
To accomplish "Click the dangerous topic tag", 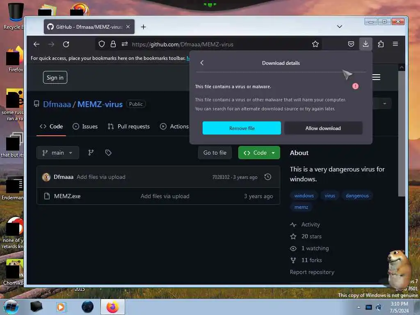I will pos(357,196).
